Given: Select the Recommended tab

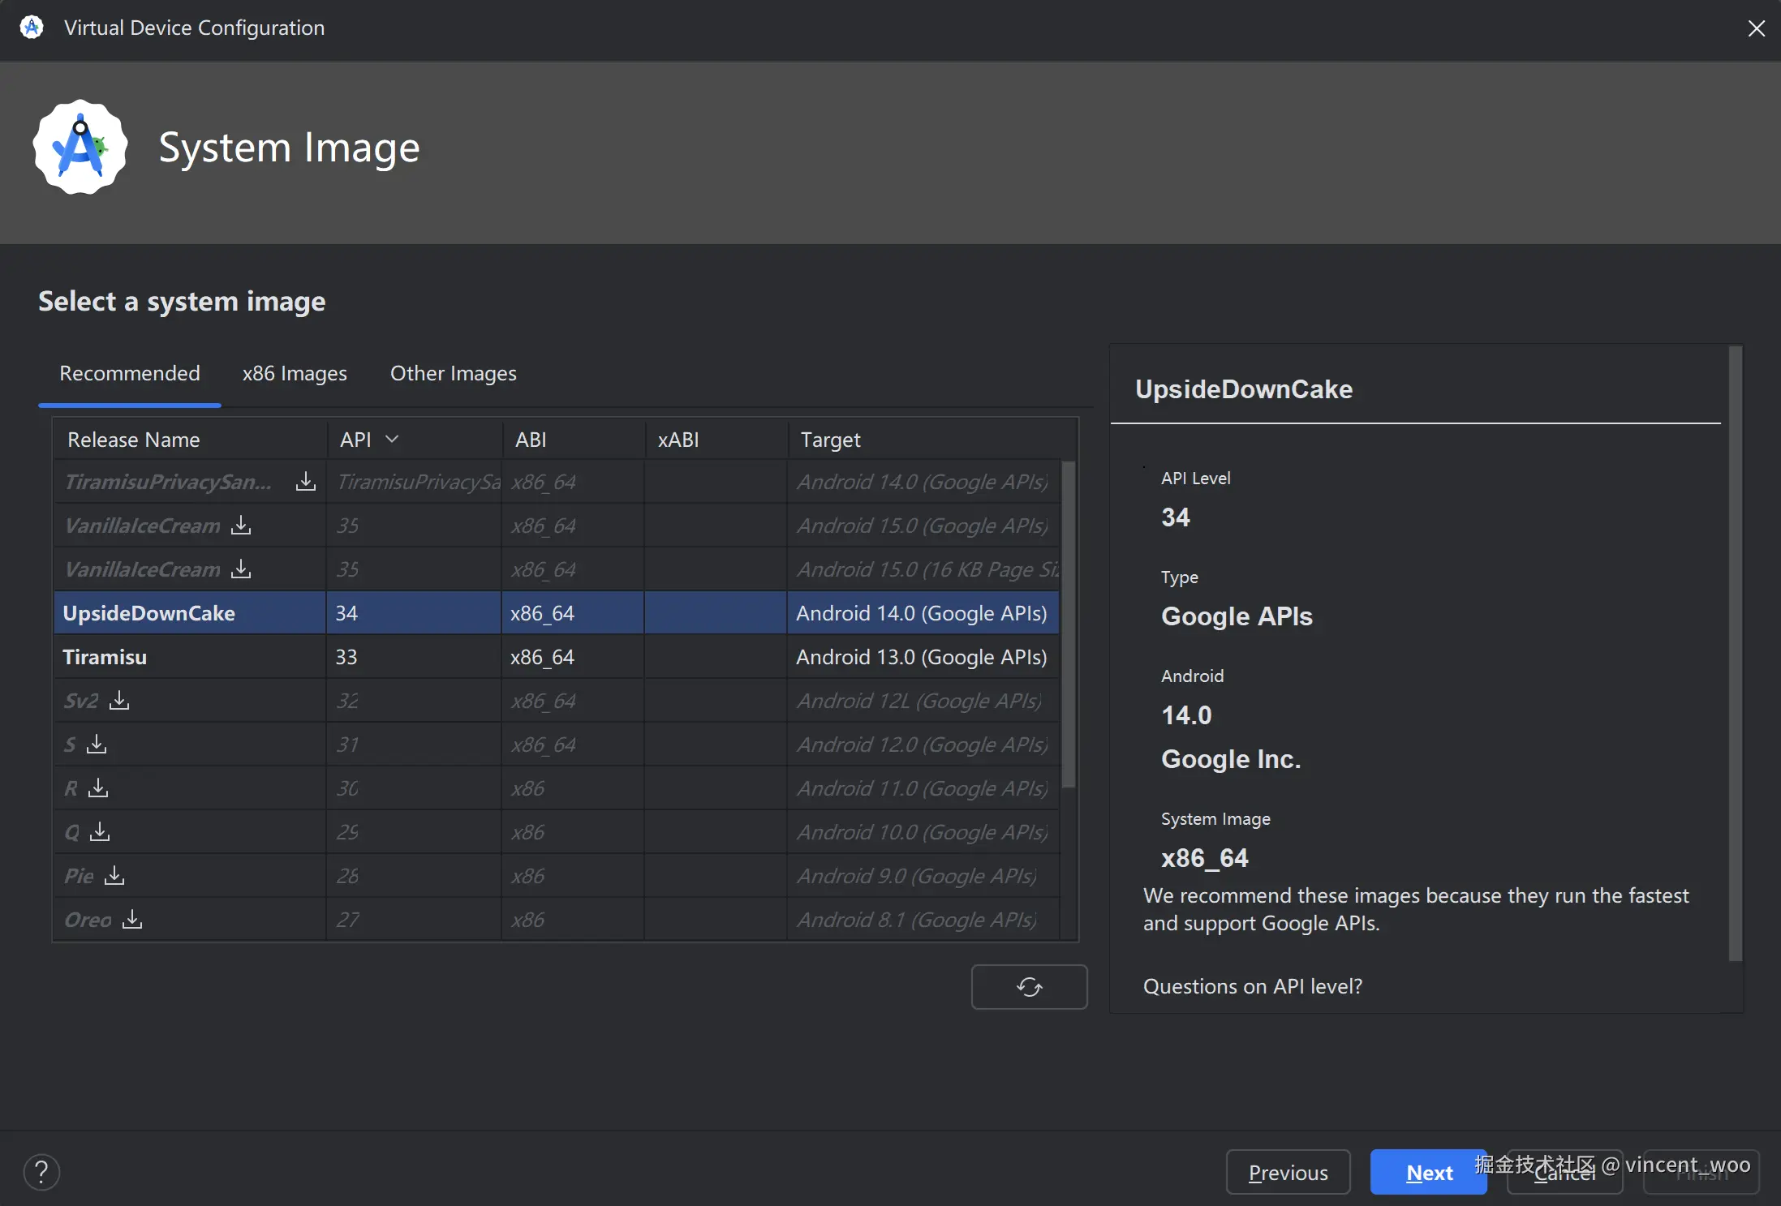Looking at the screenshot, I should pyautogui.click(x=130, y=373).
